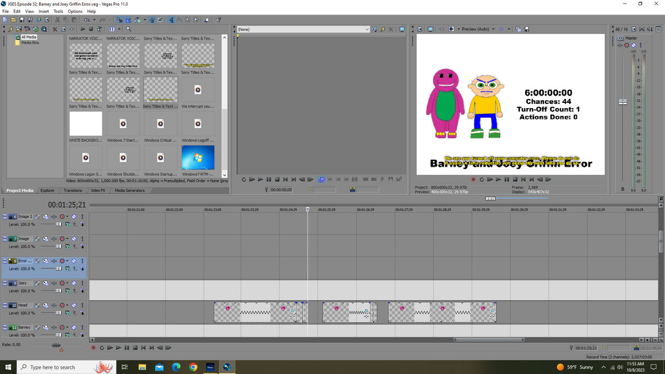Open the trimmer (None) media dropdown
The image size is (665, 374).
pyautogui.click(x=367, y=30)
